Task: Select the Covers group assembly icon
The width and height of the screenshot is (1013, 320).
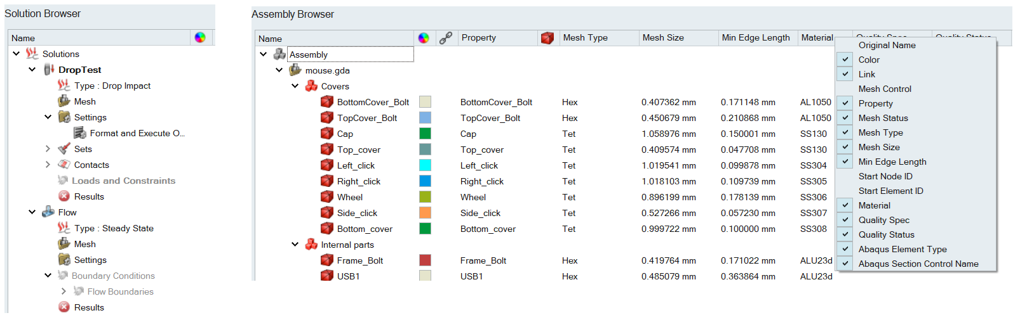Action: 311,86
